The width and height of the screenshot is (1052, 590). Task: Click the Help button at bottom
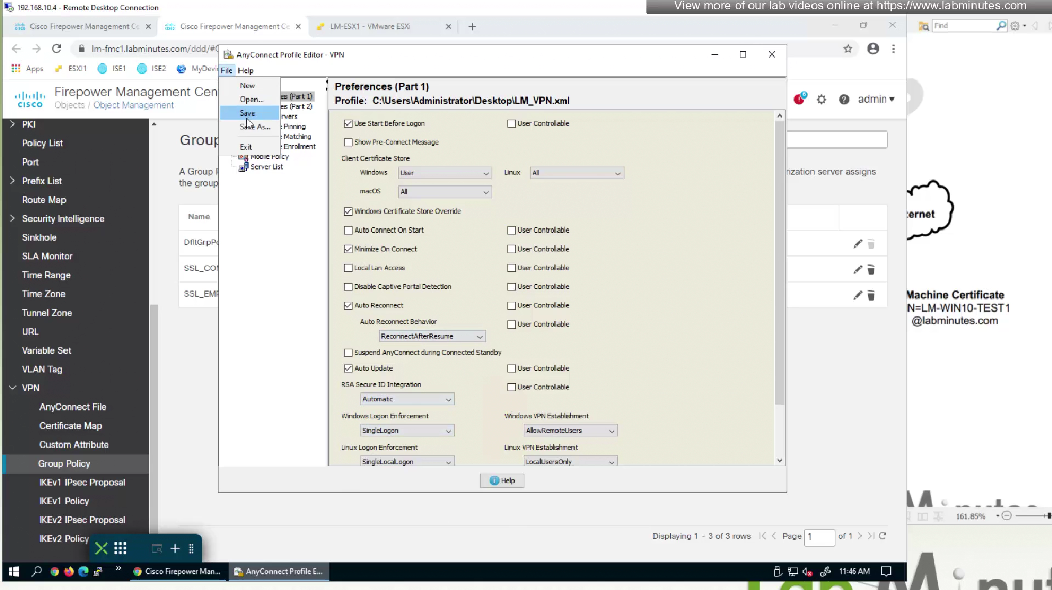click(x=502, y=481)
